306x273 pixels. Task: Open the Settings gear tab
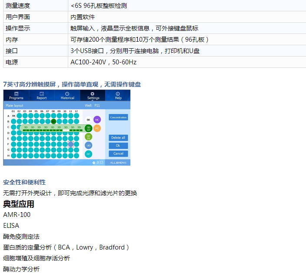click(93, 95)
